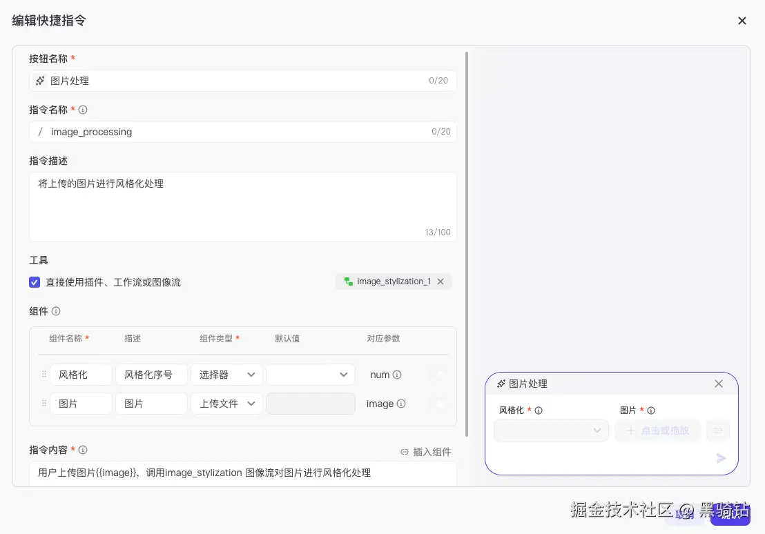
Task: Click the info icon beside 指令名称
Action: pyautogui.click(x=83, y=110)
